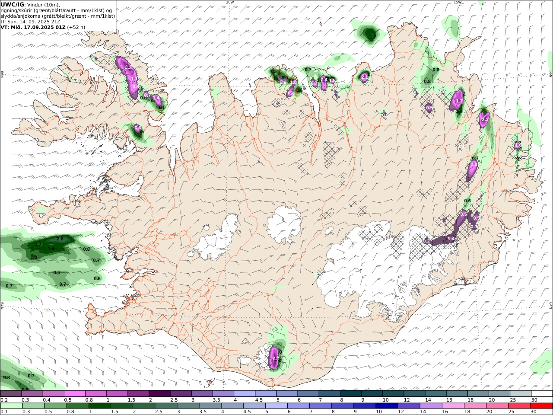Image resolution: width=553 pixels, height=415 pixels.
Task: Click the pink snow patch on the southern glacier
Action: 273,358
